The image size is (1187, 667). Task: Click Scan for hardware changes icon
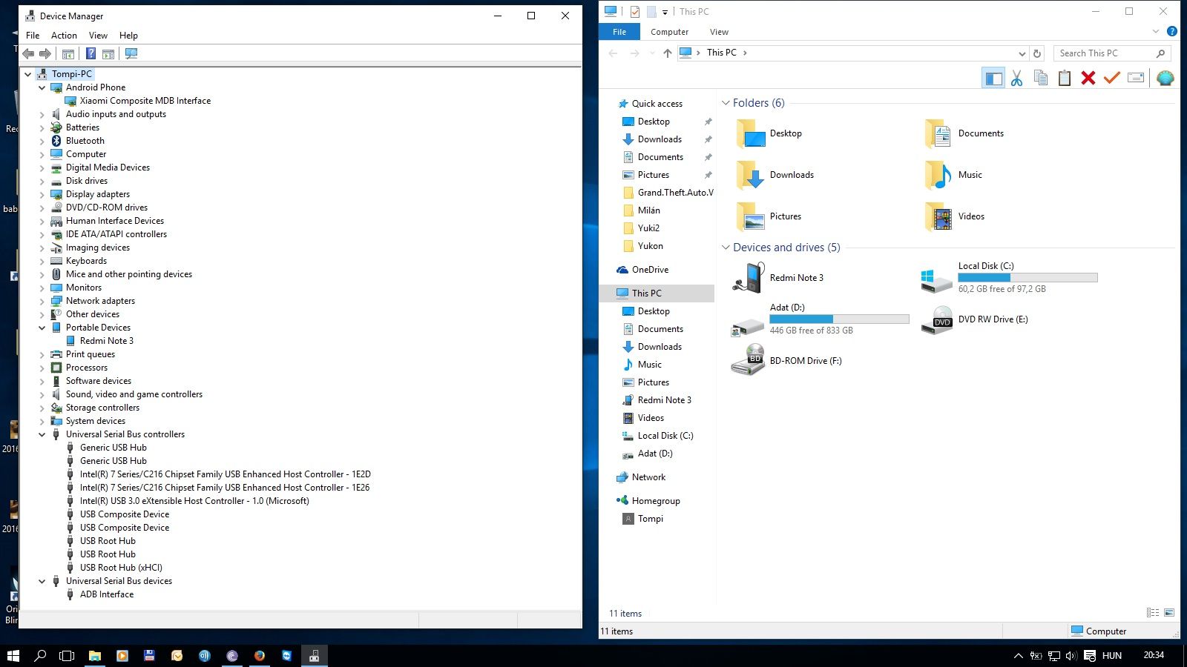click(131, 53)
